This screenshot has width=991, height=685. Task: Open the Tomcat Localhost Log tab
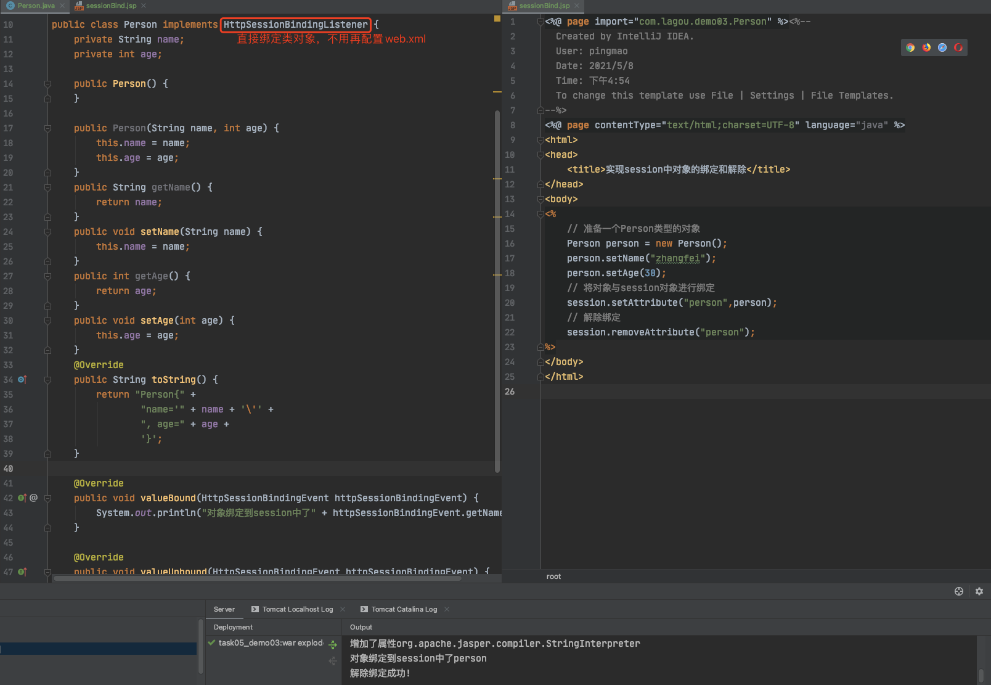tap(297, 609)
